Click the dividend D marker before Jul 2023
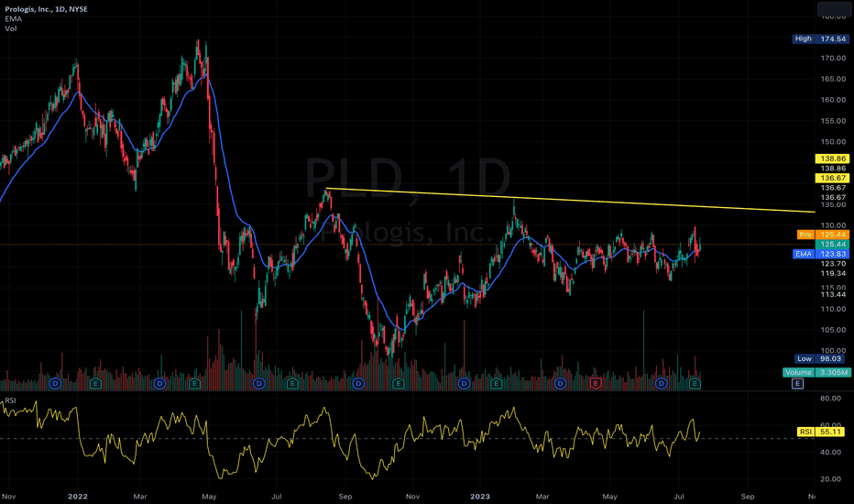The height and width of the screenshot is (504, 854). [662, 384]
